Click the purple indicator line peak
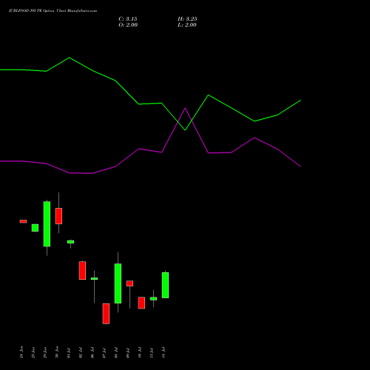 coord(185,108)
